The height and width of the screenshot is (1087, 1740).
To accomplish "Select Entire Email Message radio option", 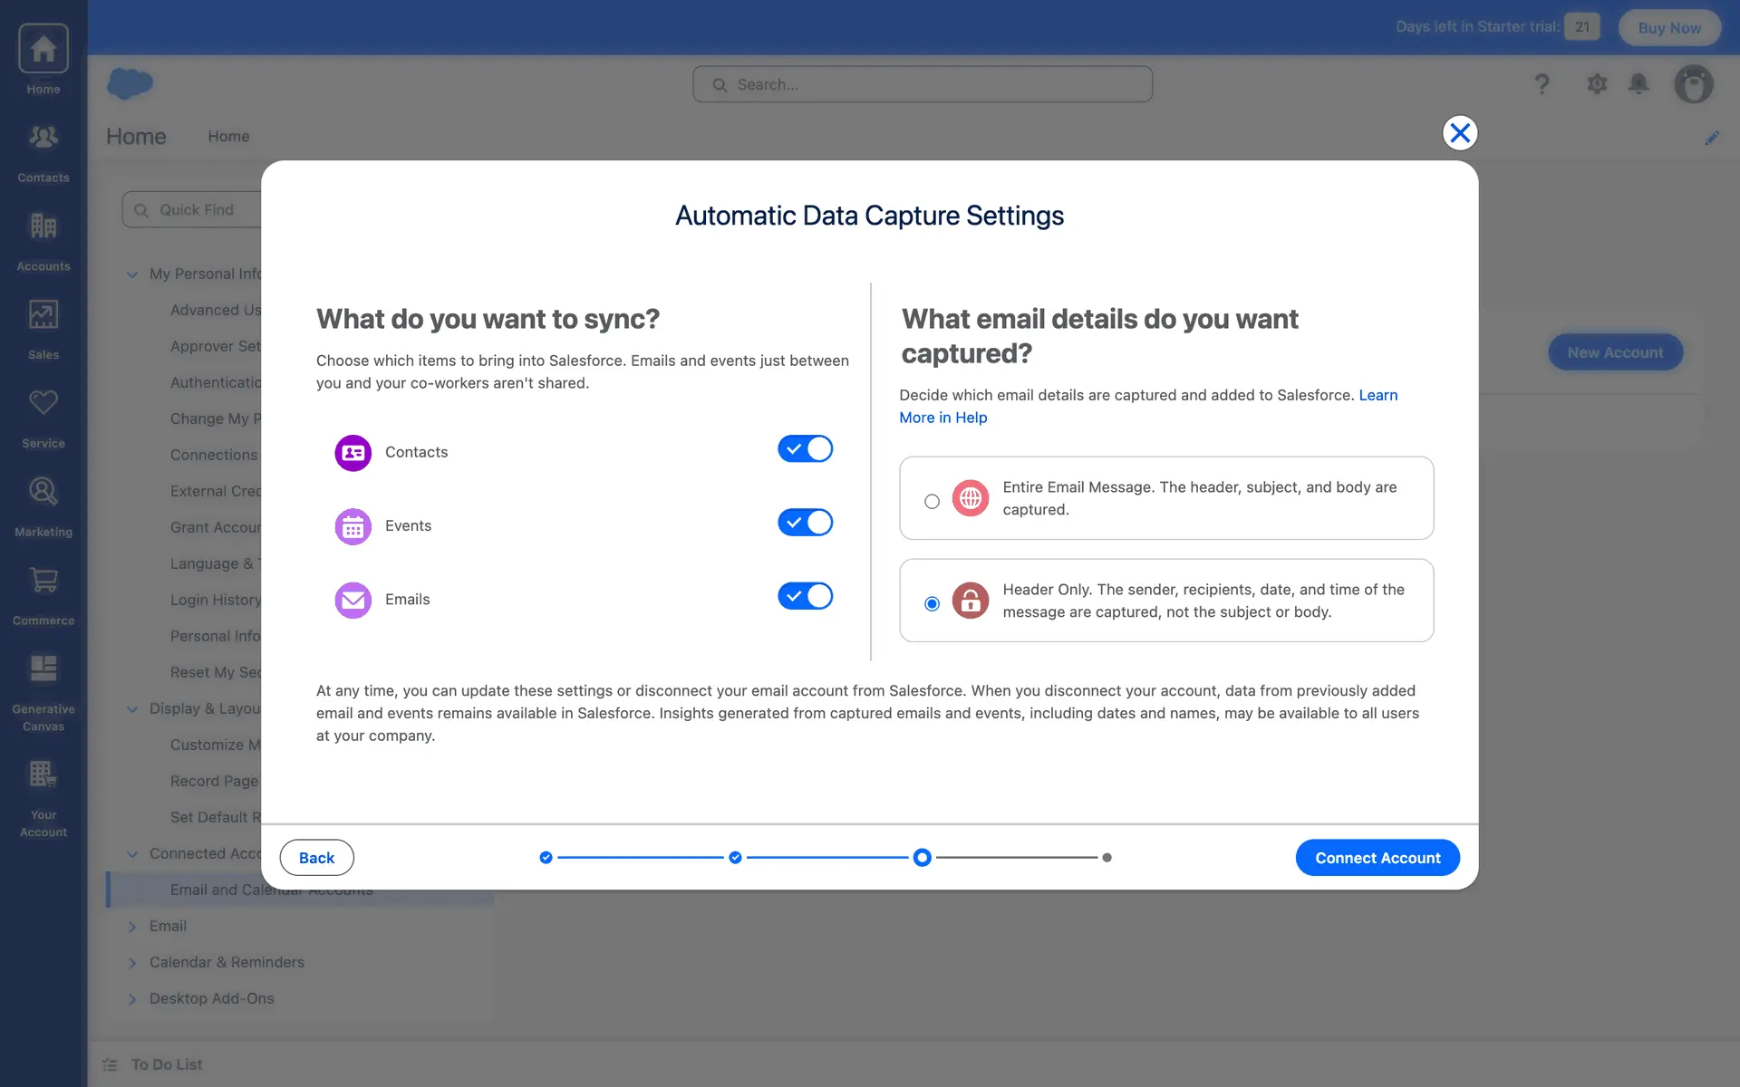I will [x=932, y=501].
